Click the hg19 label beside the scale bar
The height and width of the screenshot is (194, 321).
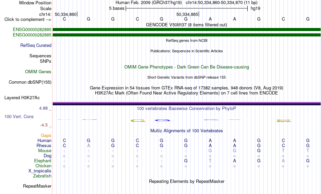point(255,8)
